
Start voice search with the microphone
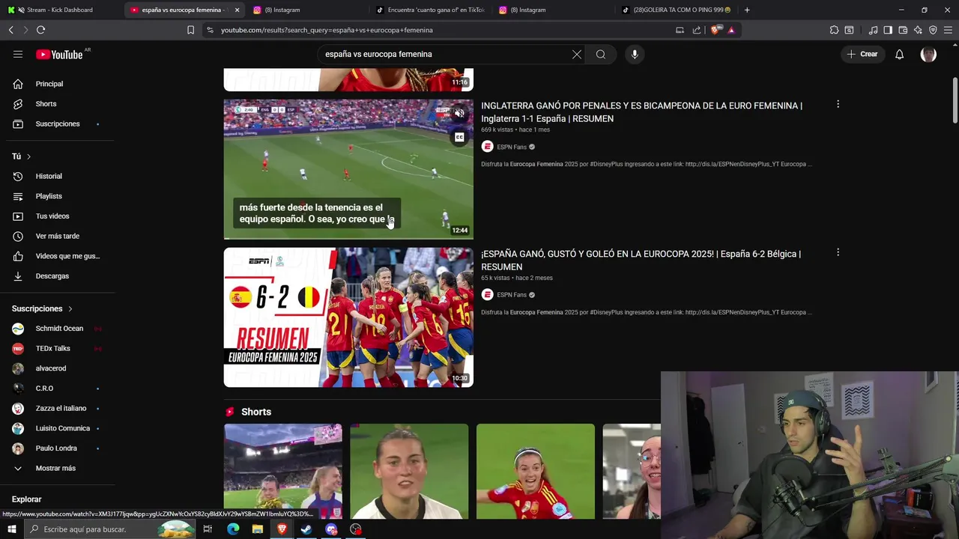point(635,54)
